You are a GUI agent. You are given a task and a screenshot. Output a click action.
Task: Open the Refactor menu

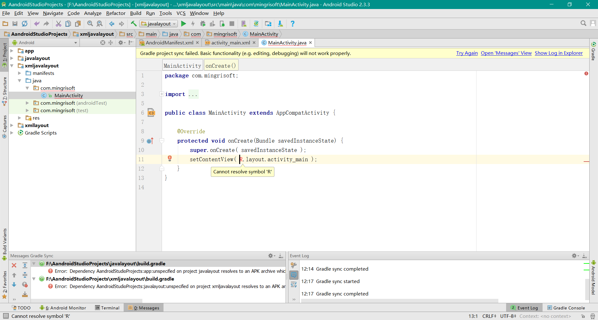pyautogui.click(x=116, y=13)
